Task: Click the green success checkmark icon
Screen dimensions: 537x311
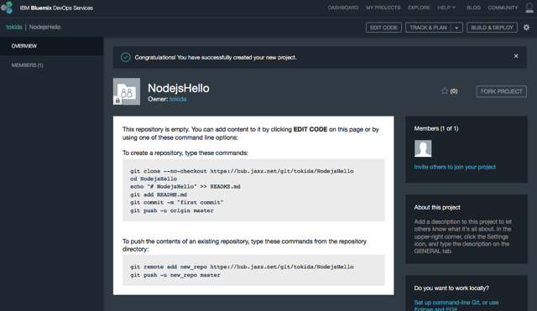Action: [125, 57]
